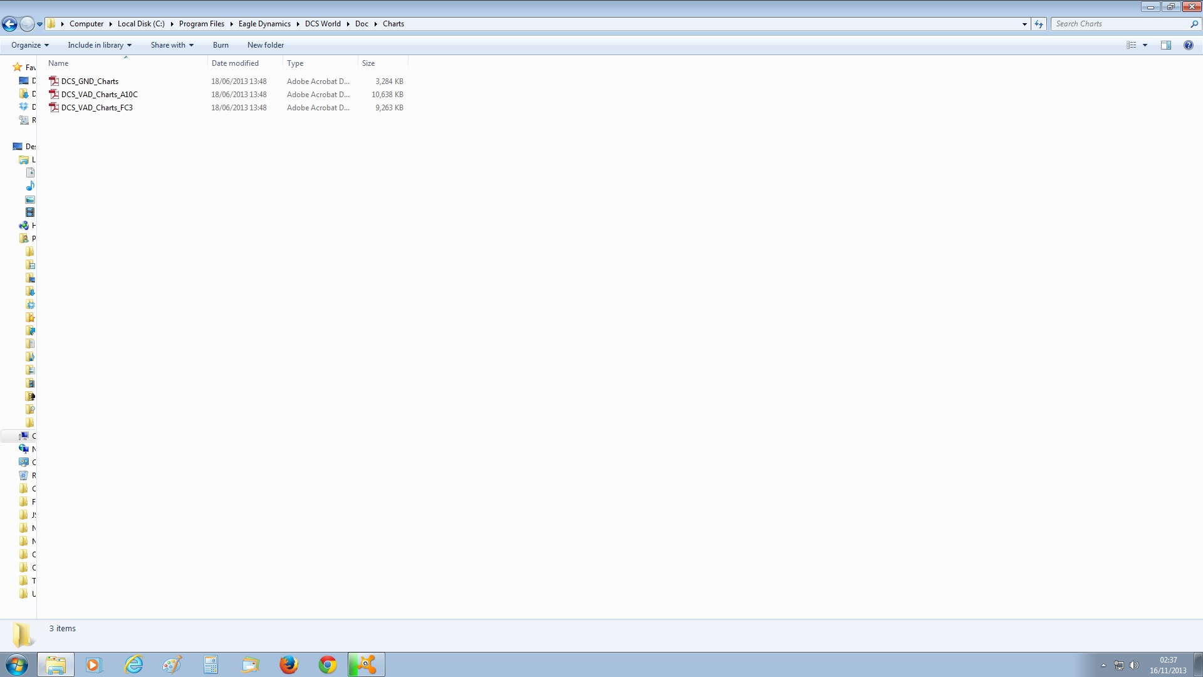Expand the arrow after Computer breadcrumb
Screen dimensions: 1203x677
[111, 24]
